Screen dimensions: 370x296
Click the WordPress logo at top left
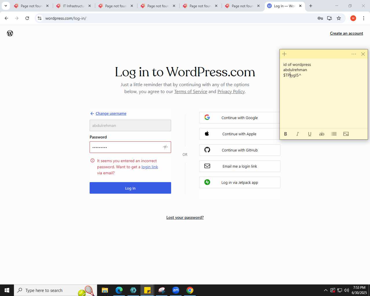click(x=10, y=33)
